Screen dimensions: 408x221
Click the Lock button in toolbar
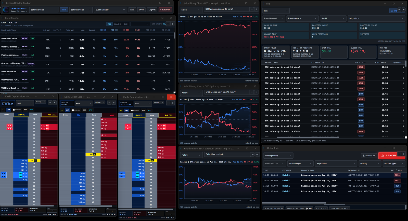141,10
